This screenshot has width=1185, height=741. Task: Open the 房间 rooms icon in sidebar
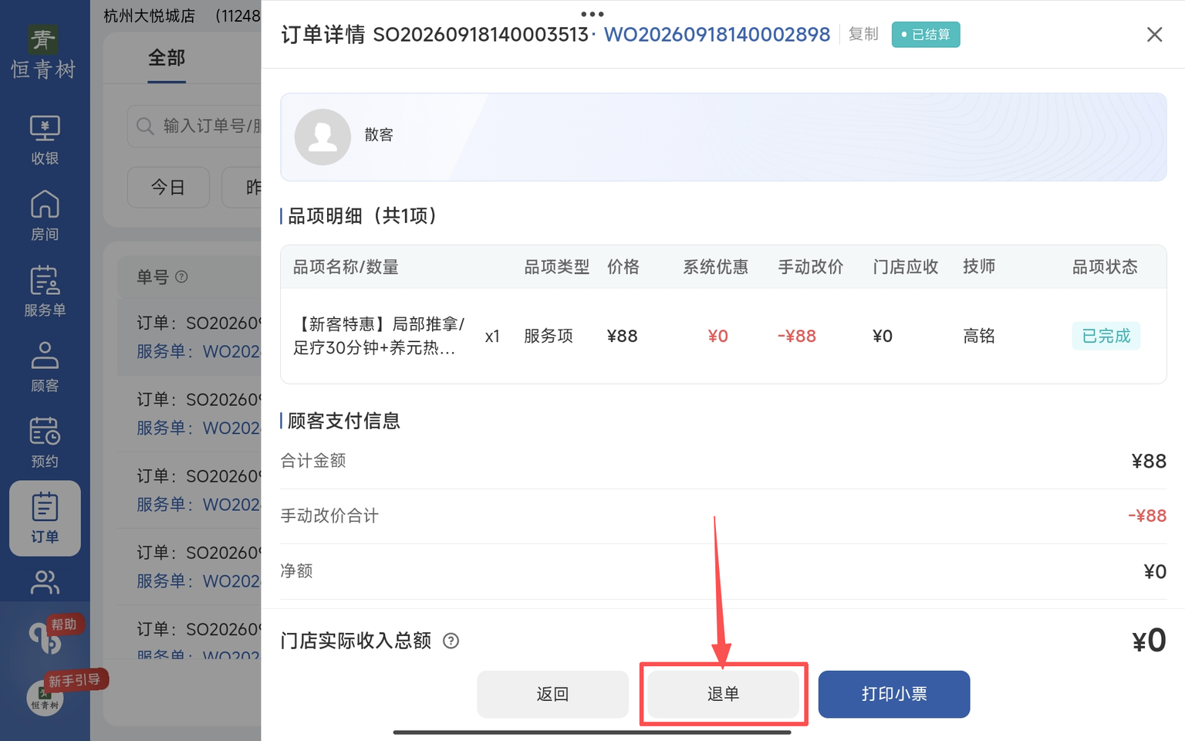coord(45,215)
